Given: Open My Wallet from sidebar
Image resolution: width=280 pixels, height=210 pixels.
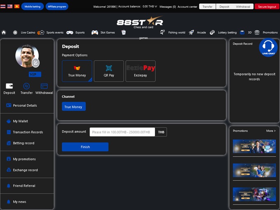Looking at the screenshot, I should click(20, 121).
